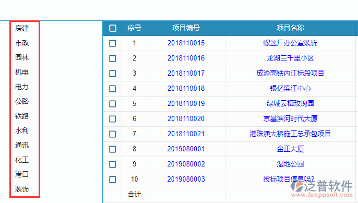Open the 机电 category
This screenshot has width=358, height=203.
22,72
